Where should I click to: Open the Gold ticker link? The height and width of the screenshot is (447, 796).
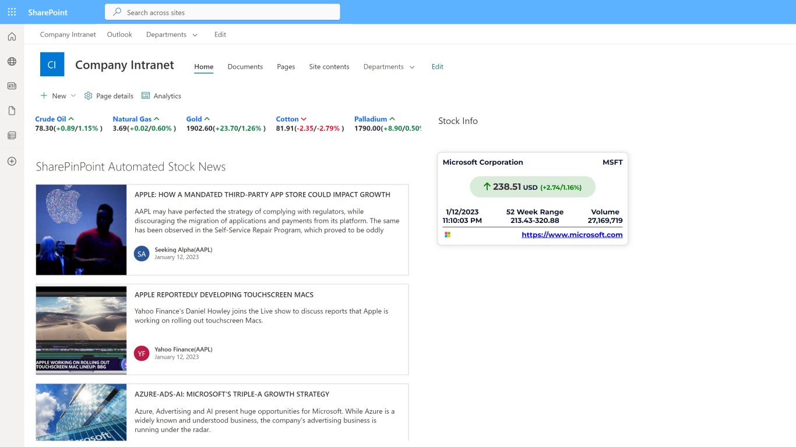coord(194,119)
